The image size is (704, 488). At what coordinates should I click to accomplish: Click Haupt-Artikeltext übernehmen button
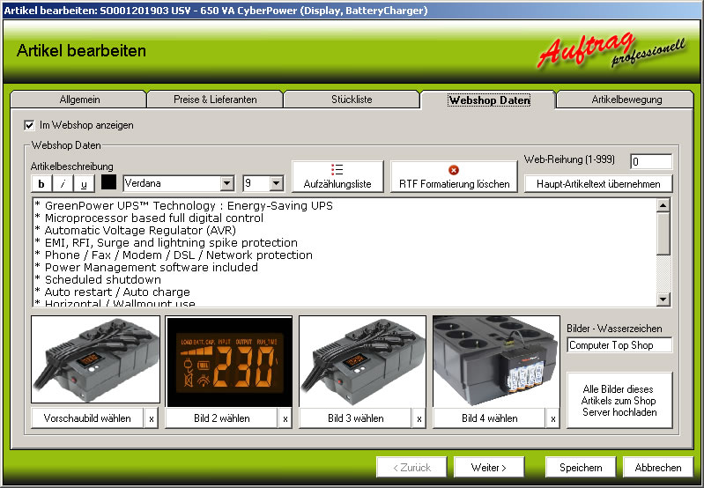click(598, 183)
